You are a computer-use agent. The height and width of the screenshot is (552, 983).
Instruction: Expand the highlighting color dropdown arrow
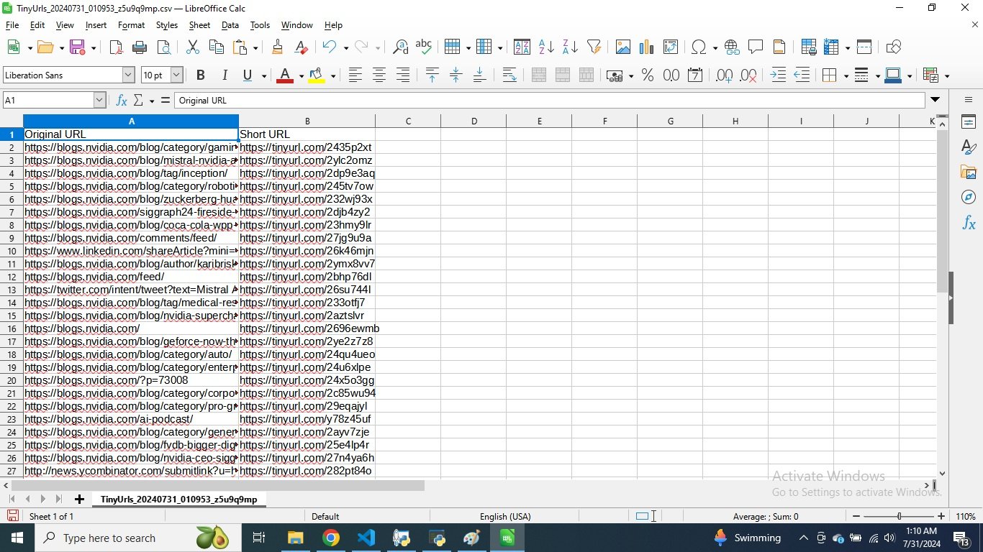tap(333, 75)
